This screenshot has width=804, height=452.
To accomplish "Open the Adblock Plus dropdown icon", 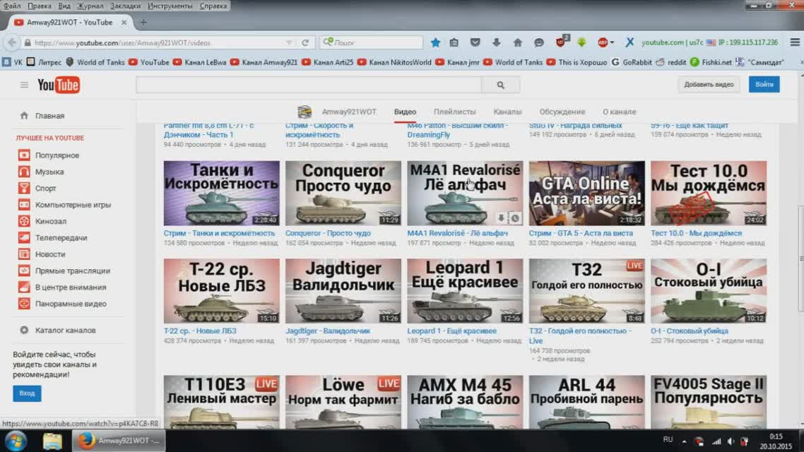I will (x=605, y=42).
